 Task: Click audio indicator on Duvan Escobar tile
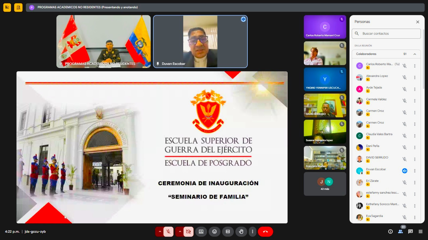click(243, 19)
